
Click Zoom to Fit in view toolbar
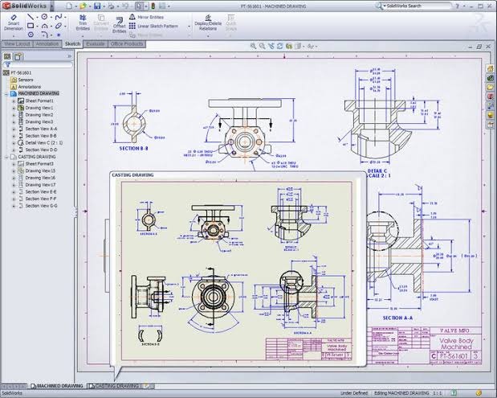point(253,46)
